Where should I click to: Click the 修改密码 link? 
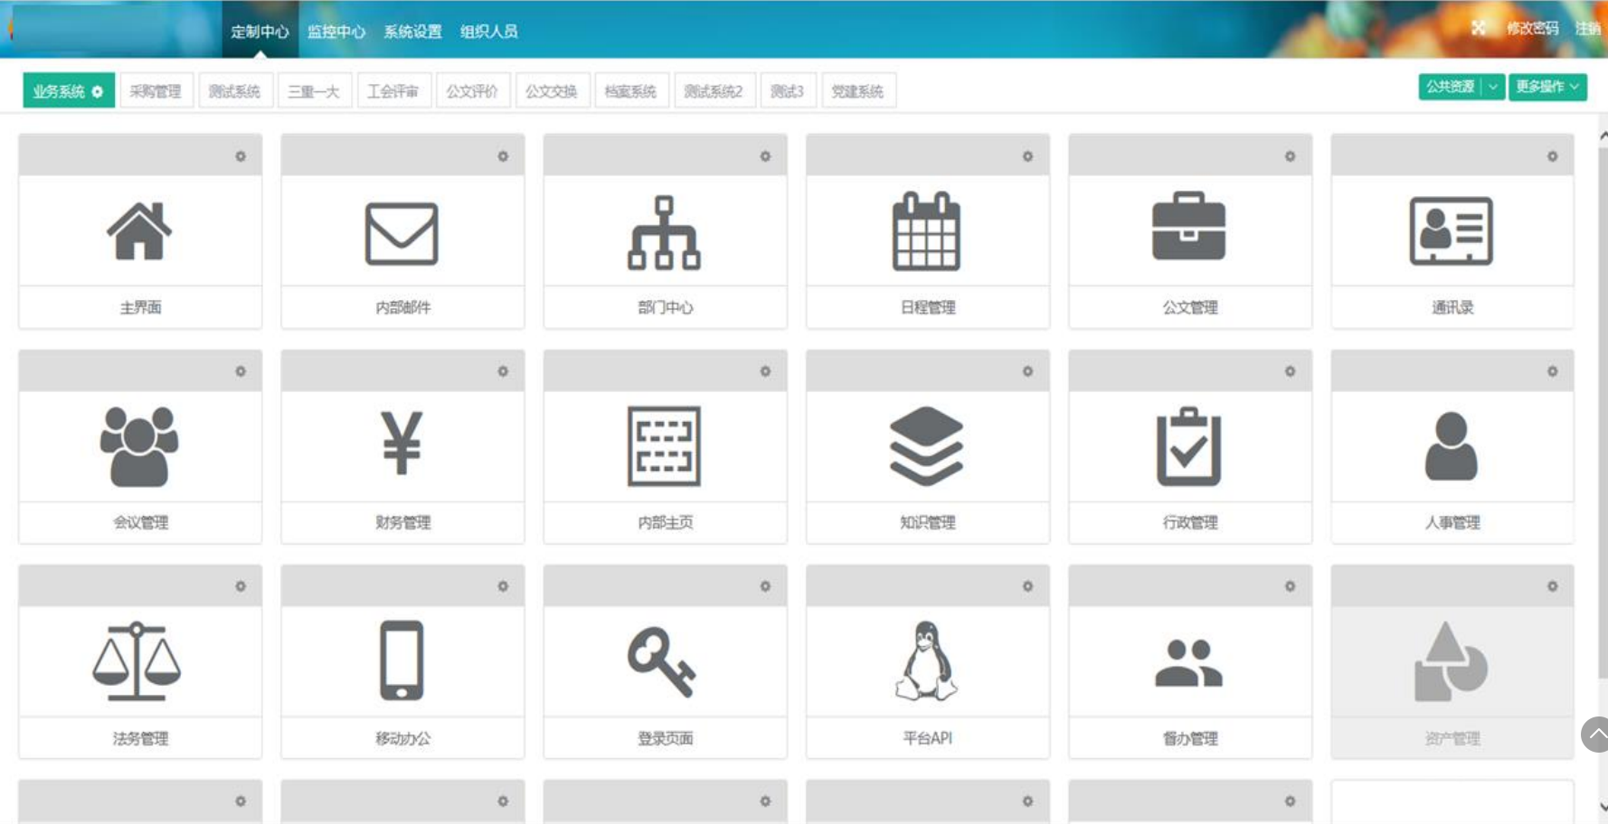[1532, 28]
